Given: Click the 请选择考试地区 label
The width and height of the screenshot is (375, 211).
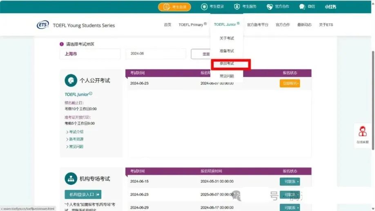Looking at the screenshot, I should coord(80,44).
